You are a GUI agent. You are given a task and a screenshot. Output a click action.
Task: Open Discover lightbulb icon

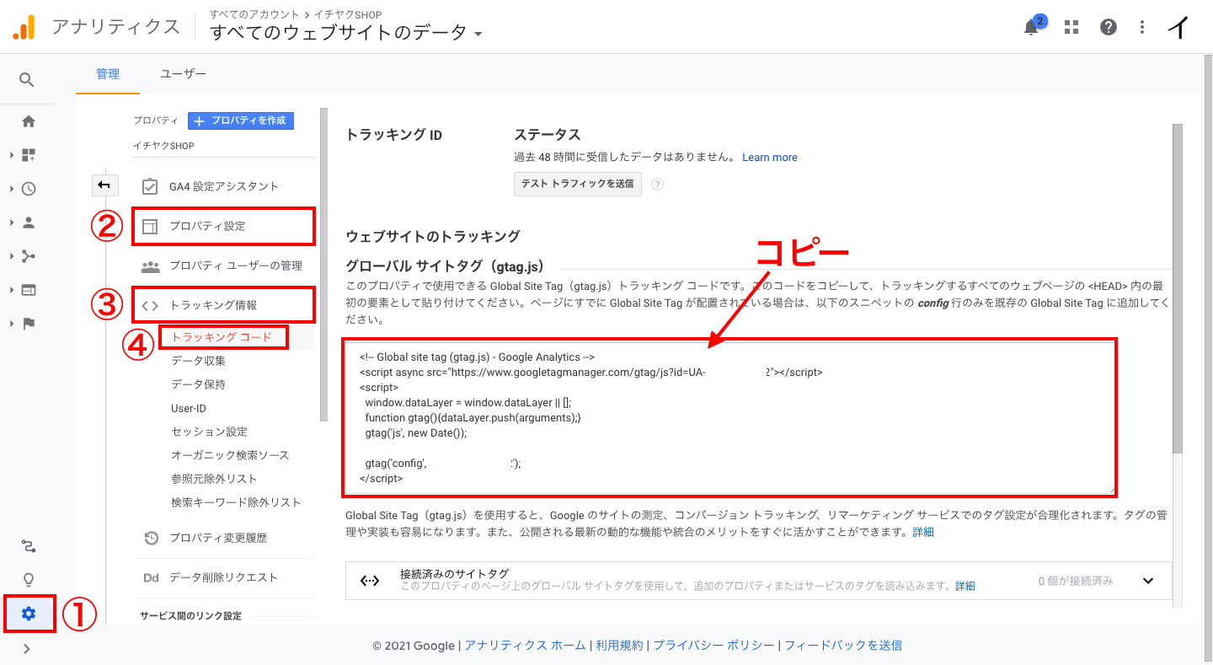(29, 580)
